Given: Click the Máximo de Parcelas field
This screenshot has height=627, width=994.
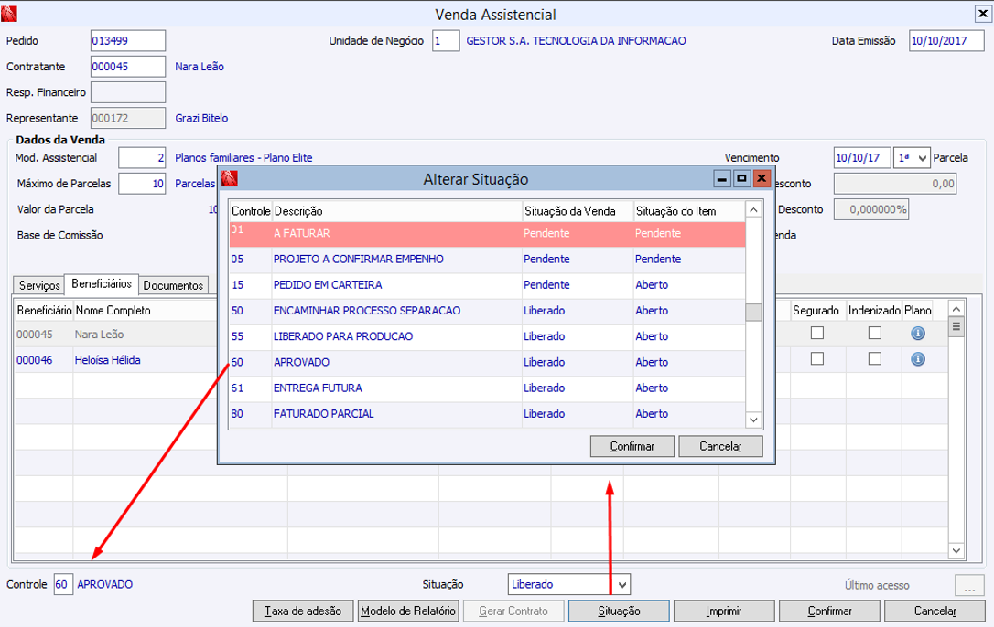Looking at the screenshot, I should 142,184.
